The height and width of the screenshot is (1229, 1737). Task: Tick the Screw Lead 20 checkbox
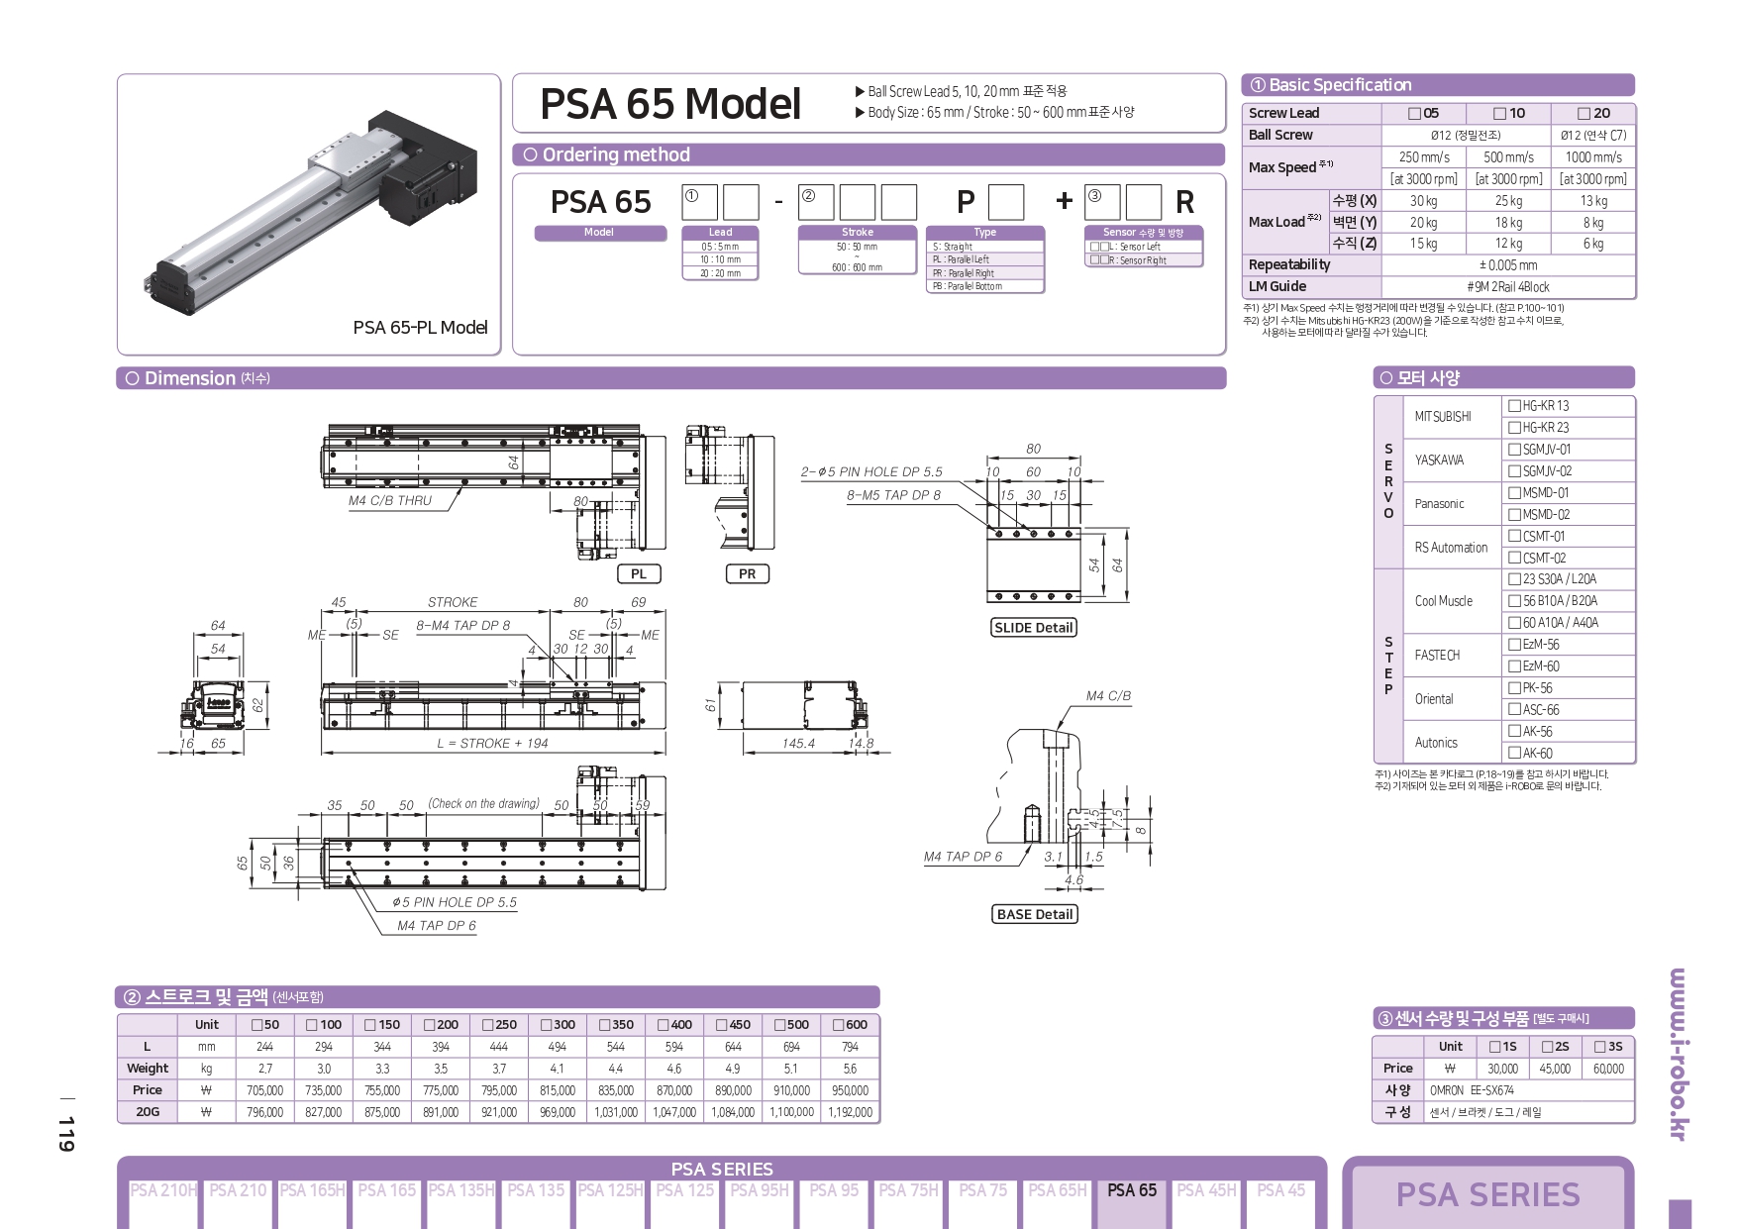(x=1584, y=114)
